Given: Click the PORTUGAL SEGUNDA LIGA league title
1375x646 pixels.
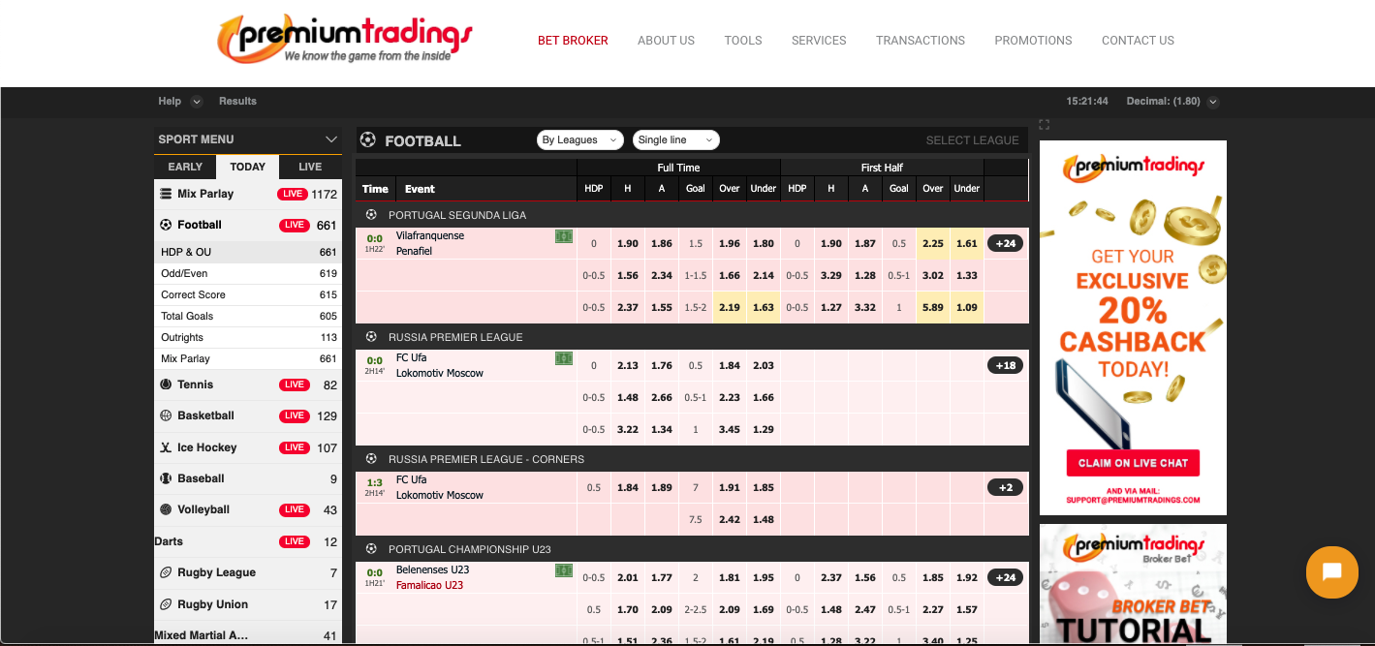Looking at the screenshot, I should [x=457, y=215].
